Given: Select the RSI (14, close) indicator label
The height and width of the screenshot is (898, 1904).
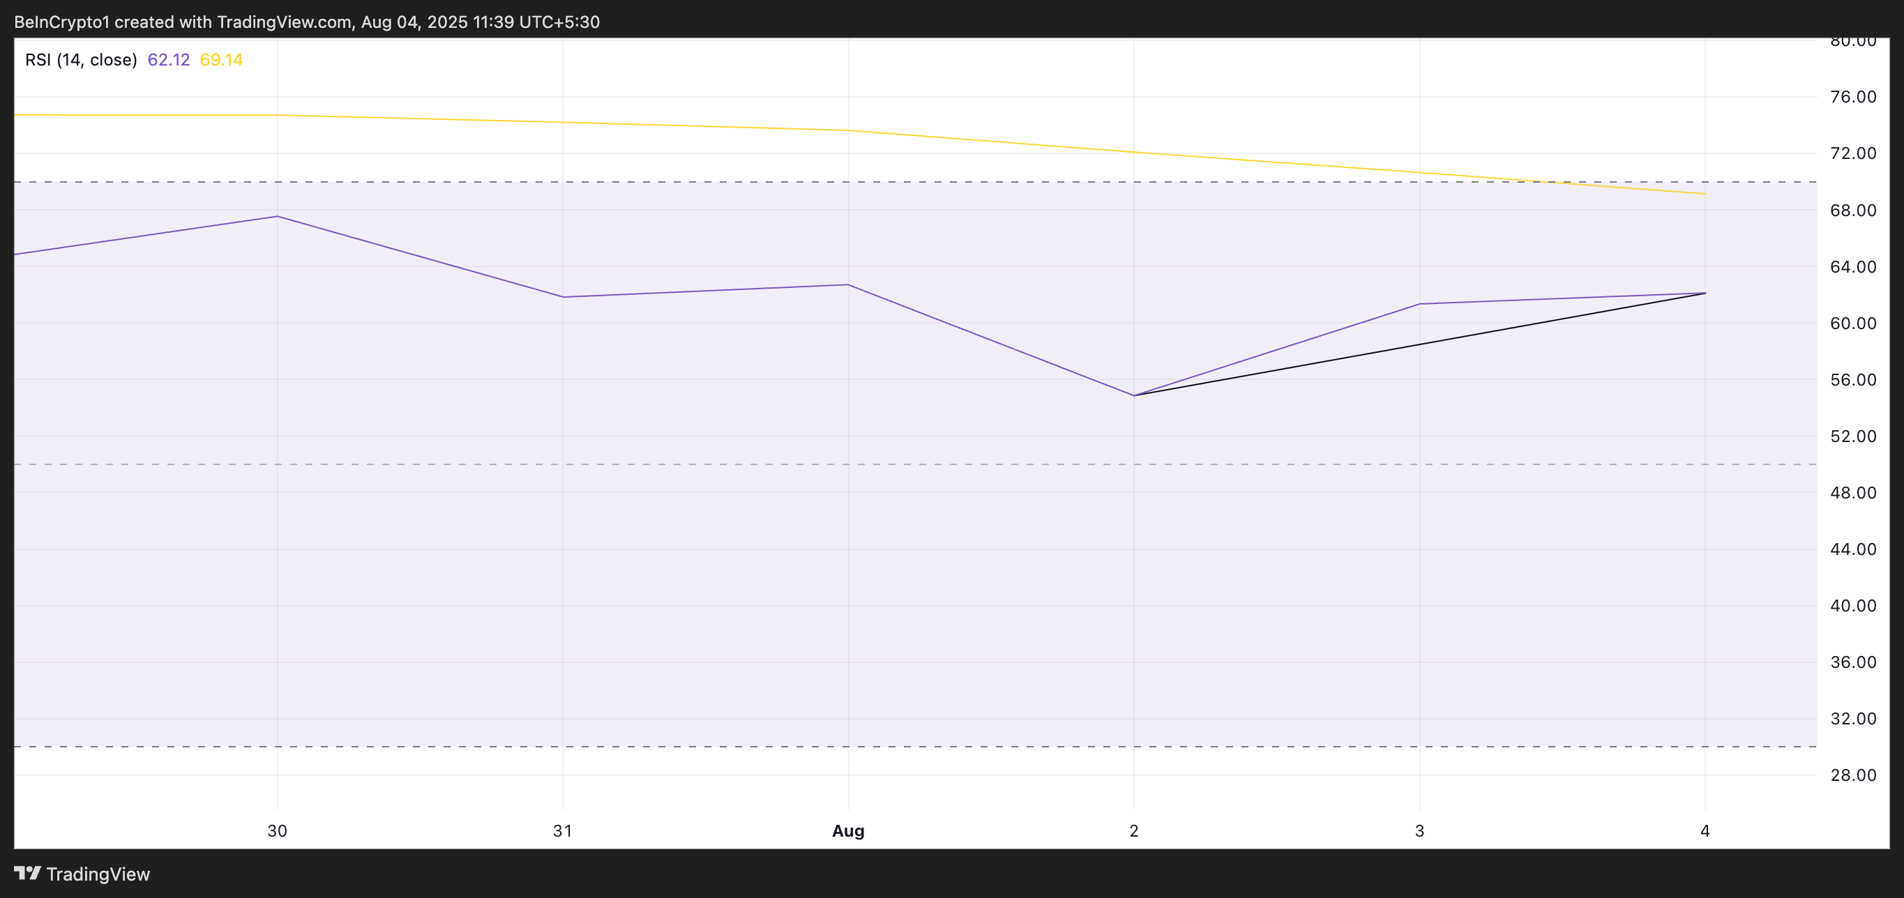Looking at the screenshot, I should 82,60.
